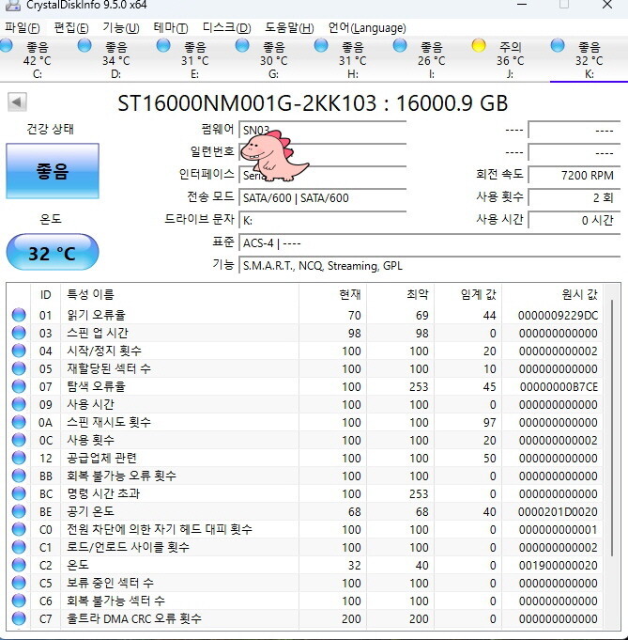Select drive I: status tab
The image size is (628, 640).
coord(424,59)
